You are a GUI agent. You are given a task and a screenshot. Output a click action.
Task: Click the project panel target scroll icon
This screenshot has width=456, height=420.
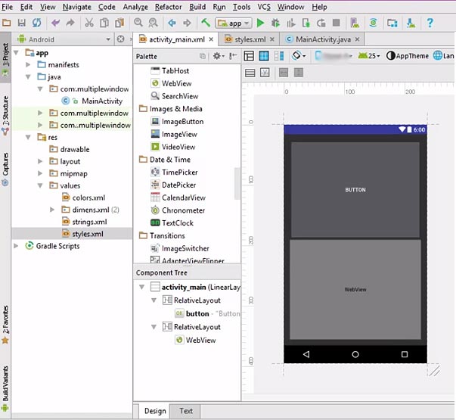click(120, 39)
